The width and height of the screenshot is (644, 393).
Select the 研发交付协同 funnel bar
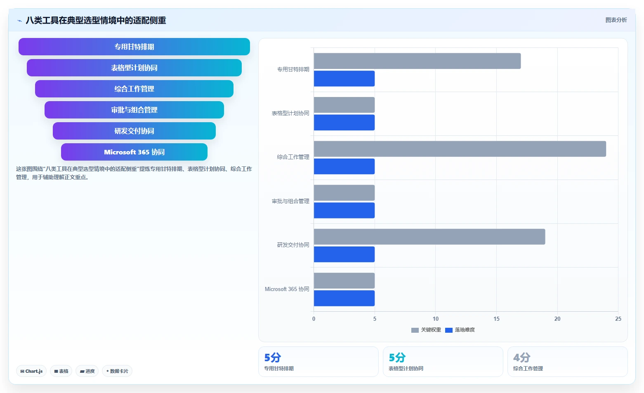134,131
